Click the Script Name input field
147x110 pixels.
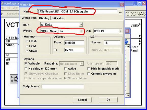pos(63,86)
